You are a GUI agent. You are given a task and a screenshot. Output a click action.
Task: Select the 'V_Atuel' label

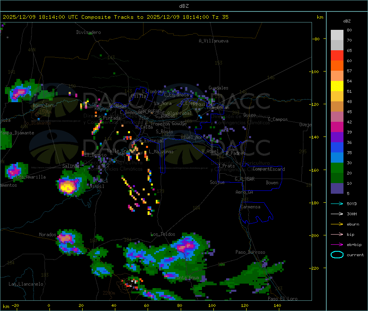tap(210, 151)
